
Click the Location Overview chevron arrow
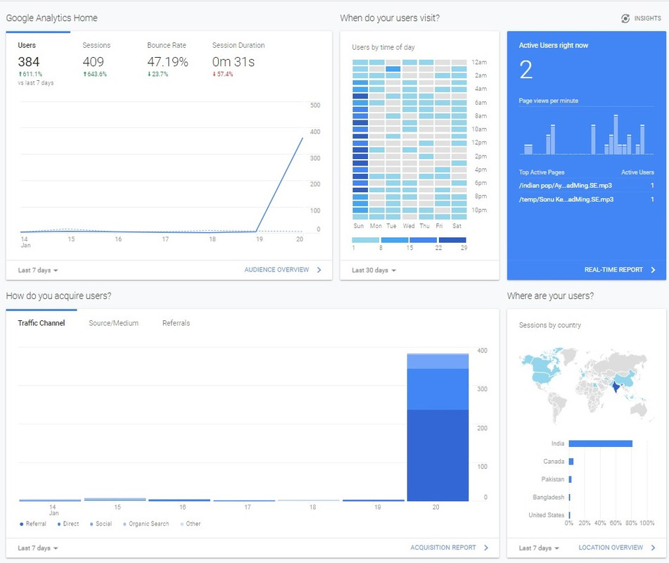[654, 548]
